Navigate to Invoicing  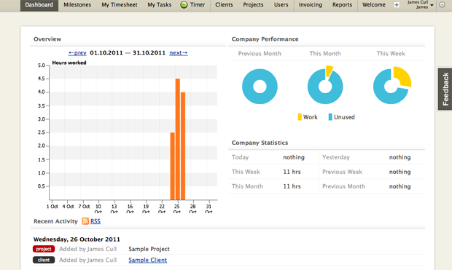[310, 5]
